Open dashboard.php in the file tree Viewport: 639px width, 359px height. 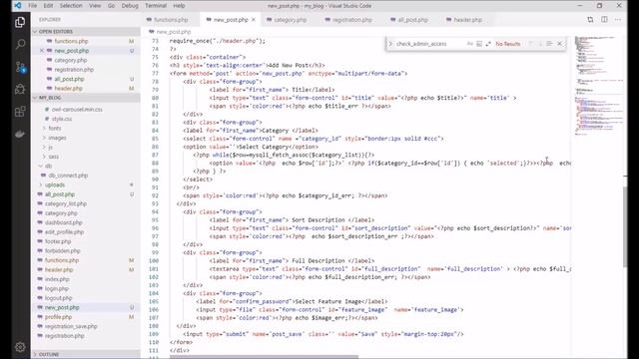click(x=64, y=222)
